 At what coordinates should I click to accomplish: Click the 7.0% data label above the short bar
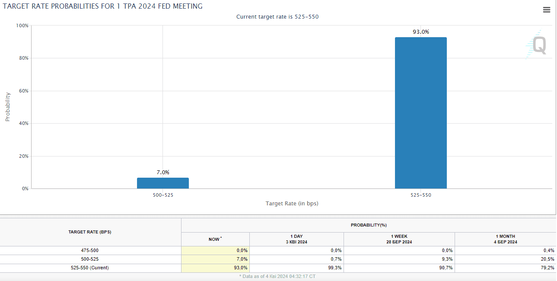click(163, 172)
